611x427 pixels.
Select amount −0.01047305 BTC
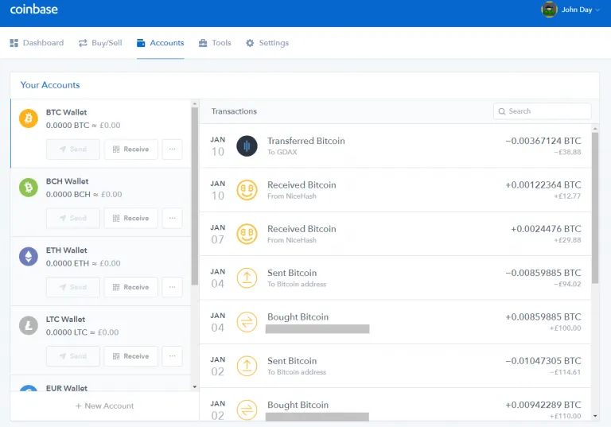543,361
